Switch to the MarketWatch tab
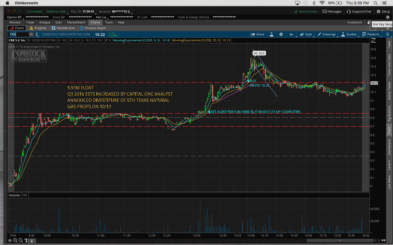This screenshot has width=393, height=245. point(76,22)
